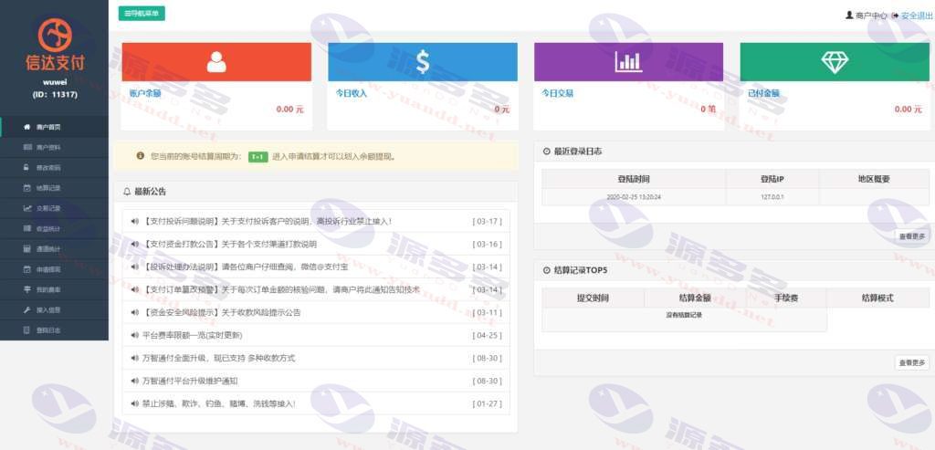
Task: Click the 提交时间 column header
Action: [x=593, y=298]
